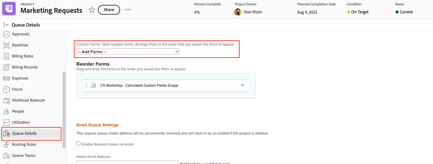Viewport: 433px width, 164px height.
Task: Click the purple project icon
Action: pyautogui.click(x=9, y=9)
